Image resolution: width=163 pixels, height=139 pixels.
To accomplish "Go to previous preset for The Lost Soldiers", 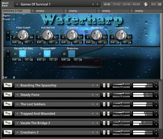I will 93,104.
